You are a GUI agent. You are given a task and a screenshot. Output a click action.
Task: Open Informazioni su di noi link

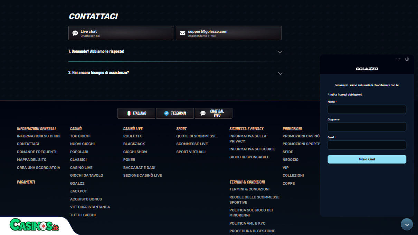coord(39,136)
